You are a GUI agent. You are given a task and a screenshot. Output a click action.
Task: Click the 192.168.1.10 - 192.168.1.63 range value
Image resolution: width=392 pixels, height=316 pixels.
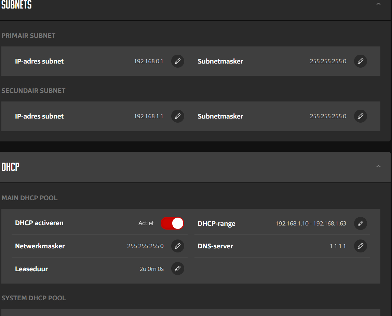[x=311, y=224]
